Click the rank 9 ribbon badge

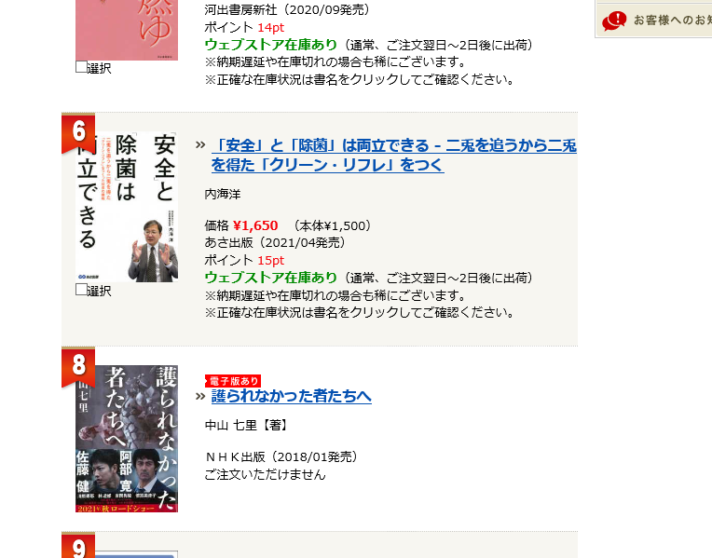point(78,545)
